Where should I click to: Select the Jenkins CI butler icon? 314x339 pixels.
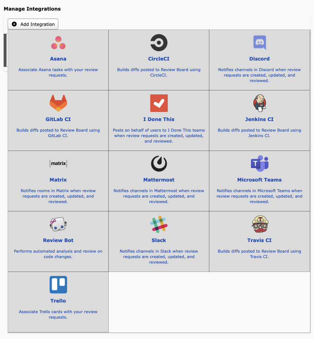(259, 103)
